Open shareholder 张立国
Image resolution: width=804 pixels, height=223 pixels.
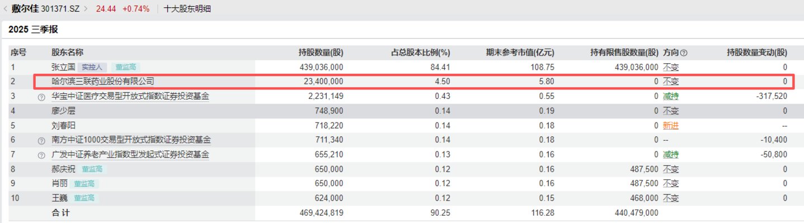[x=63, y=67]
